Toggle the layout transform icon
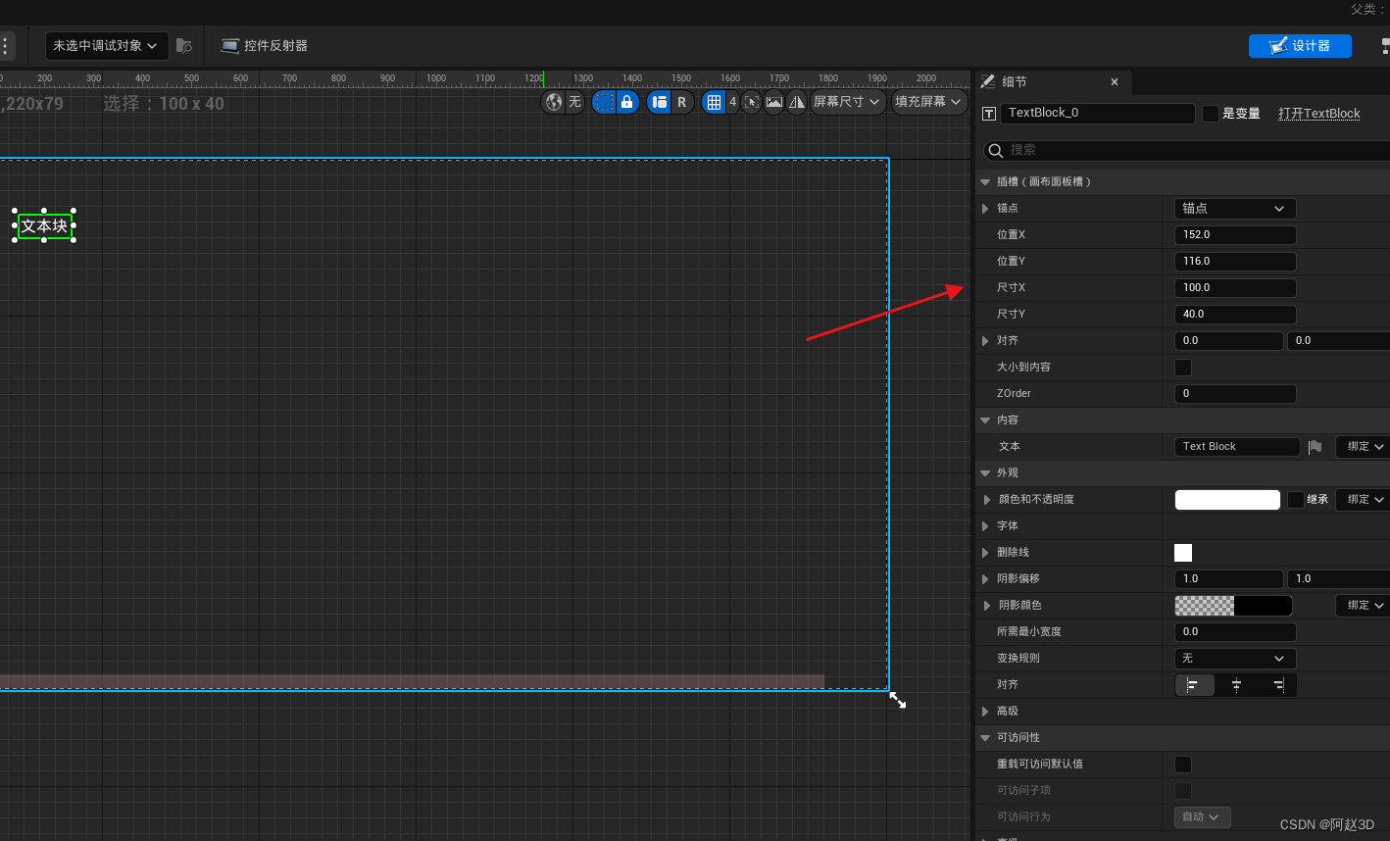 click(659, 102)
